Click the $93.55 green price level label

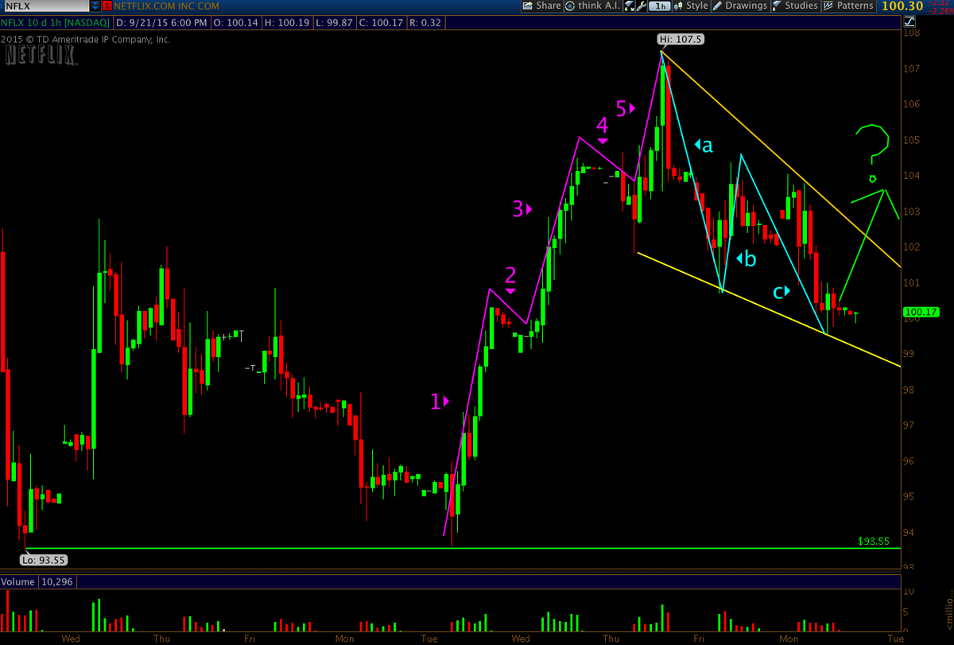coord(874,541)
